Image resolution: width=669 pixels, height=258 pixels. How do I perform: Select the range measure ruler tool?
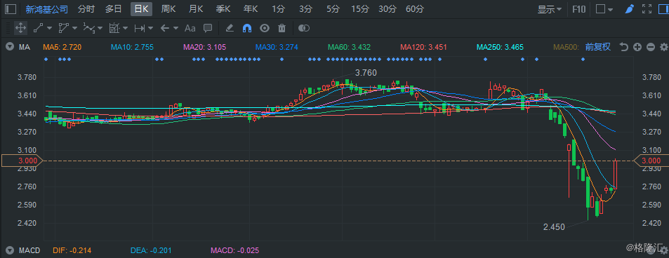[140, 28]
